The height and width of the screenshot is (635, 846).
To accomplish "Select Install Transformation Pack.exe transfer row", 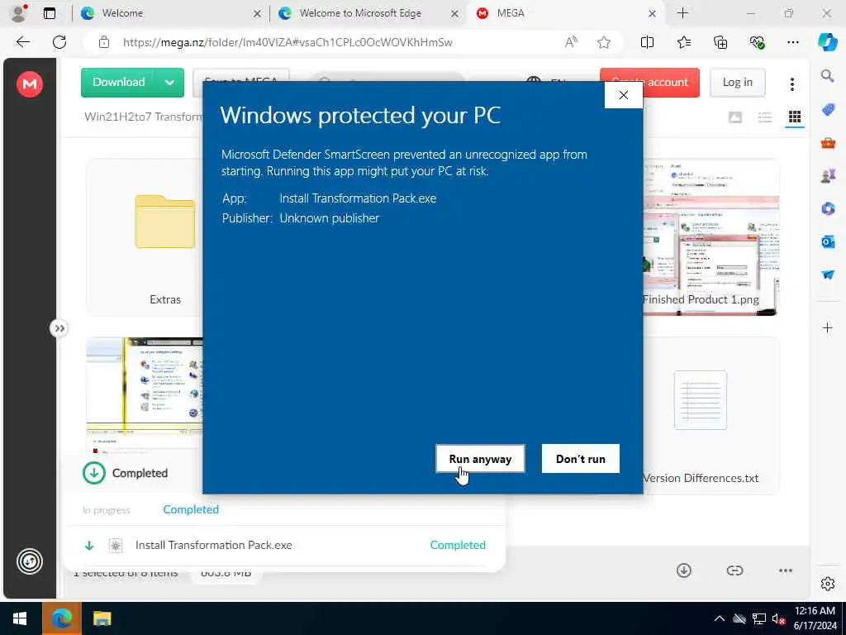I will pos(284,545).
